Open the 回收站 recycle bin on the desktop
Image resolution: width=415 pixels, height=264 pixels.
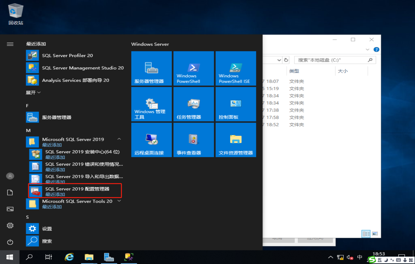coord(16,14)
